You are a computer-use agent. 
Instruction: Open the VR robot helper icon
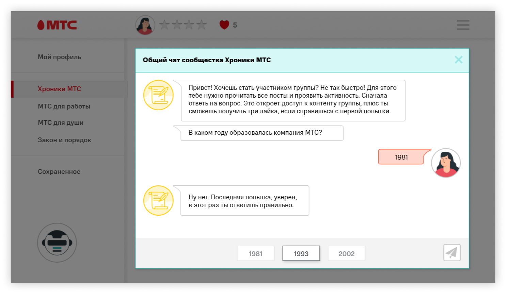(57, 243)
